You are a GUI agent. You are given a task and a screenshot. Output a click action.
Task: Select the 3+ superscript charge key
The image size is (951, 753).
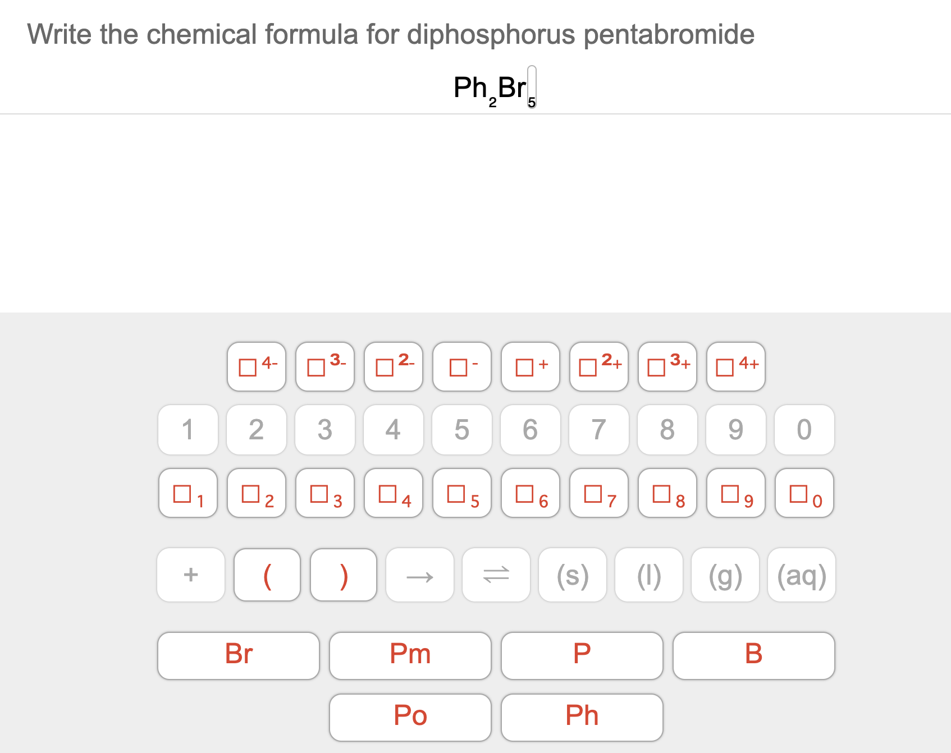tap(667, 366)
